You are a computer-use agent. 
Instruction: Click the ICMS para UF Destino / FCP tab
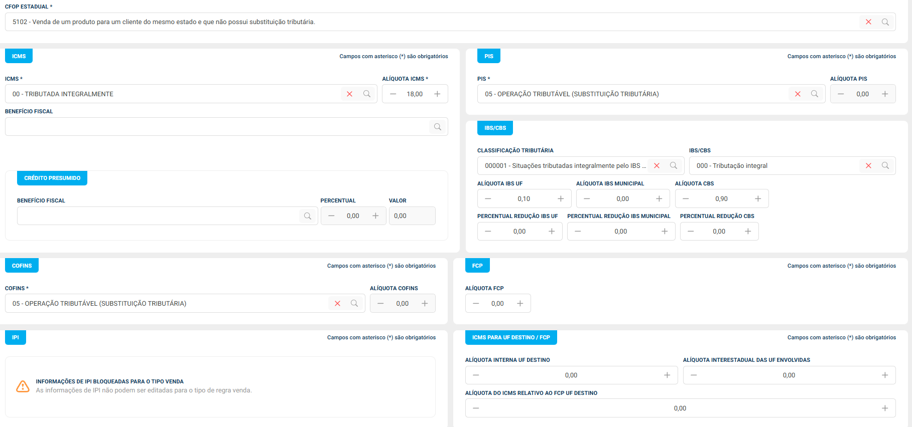pos(511,337)
